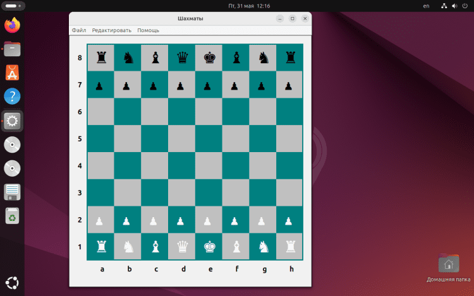Select the white bishop on c1
This screenshot has width=474, height=296.
[x=155, y=247]
